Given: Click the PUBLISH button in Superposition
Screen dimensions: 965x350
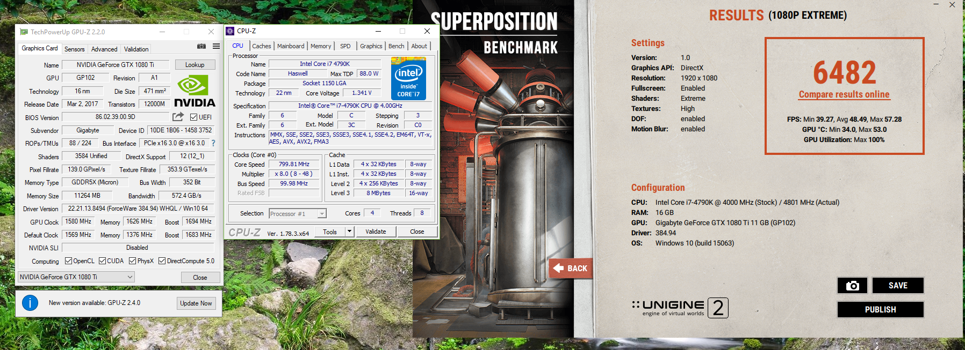Looking at the screenshot, I should click(881, 309).
